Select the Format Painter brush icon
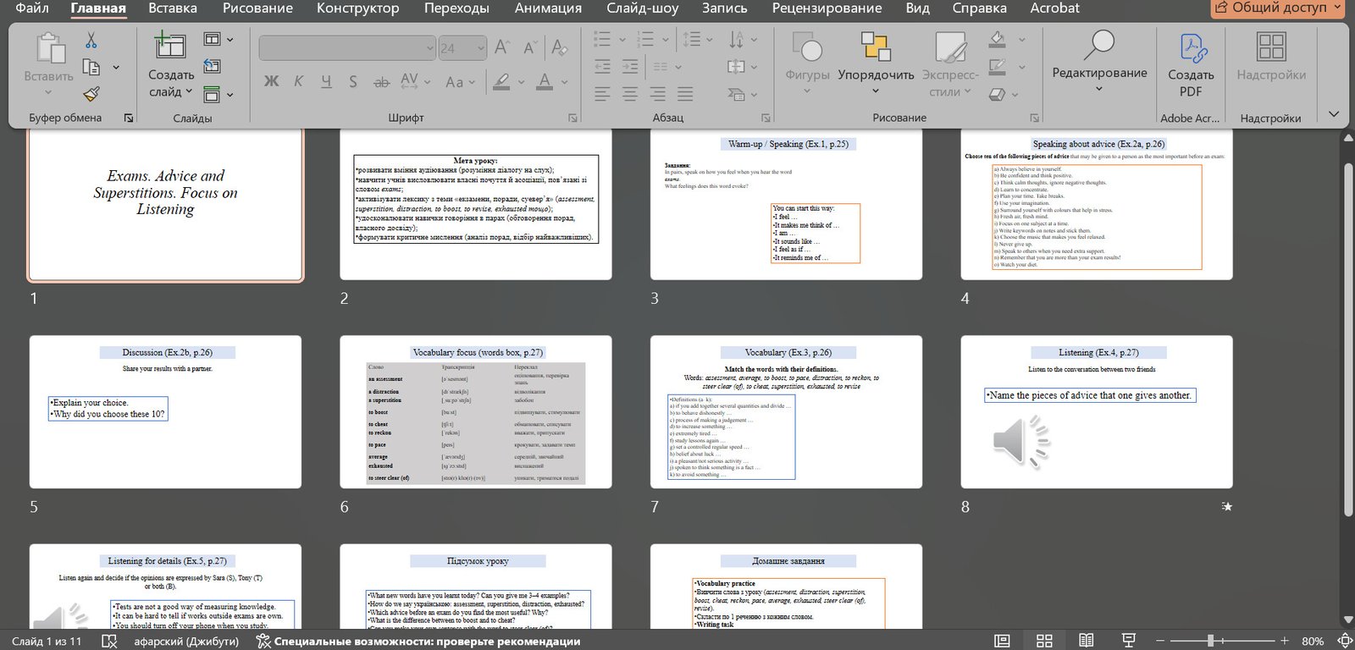 (x=91, y=94)
